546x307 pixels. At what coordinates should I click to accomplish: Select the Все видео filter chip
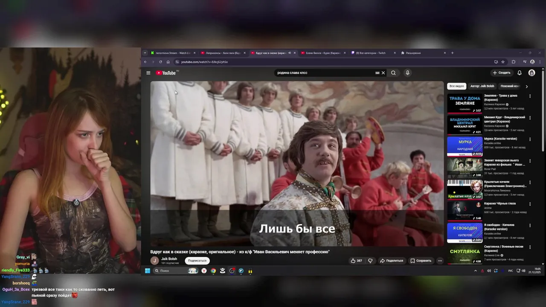click(x=456, y=86)
